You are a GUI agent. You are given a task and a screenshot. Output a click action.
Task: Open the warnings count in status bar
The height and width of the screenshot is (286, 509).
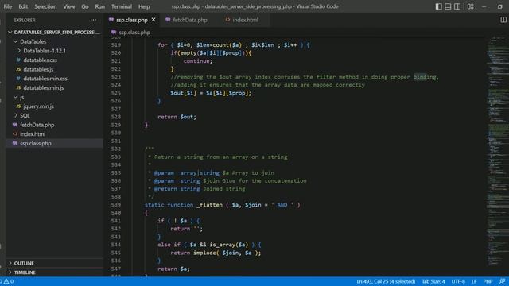9,281
